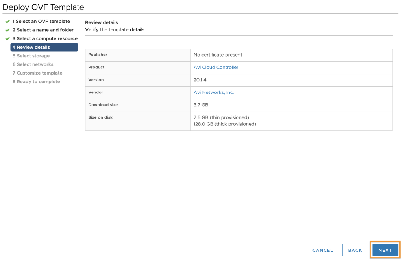Click the BACK button

pyautogui.click(x=355, y=250)
